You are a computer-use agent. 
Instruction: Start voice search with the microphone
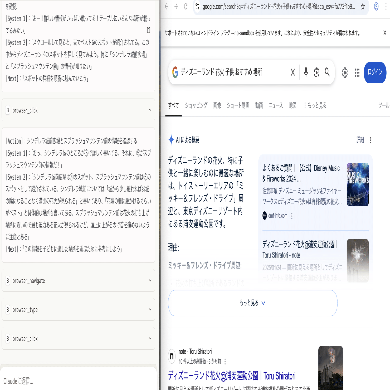pos(306,72)
